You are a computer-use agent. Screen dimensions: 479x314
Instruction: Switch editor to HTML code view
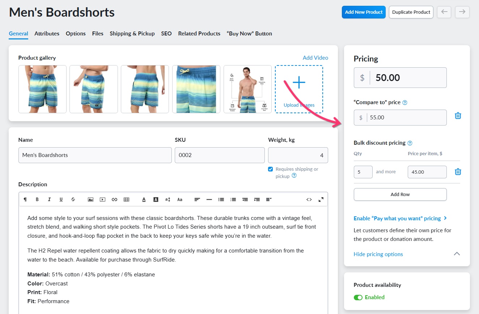(309, 199)
